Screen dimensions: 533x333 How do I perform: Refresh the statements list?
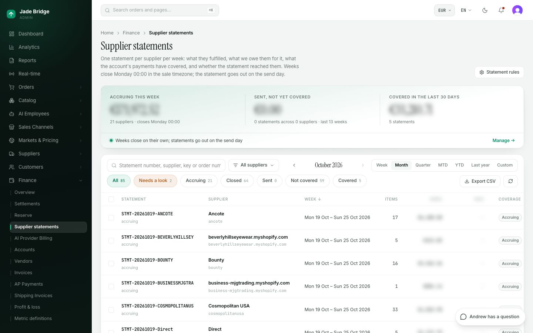510,181
